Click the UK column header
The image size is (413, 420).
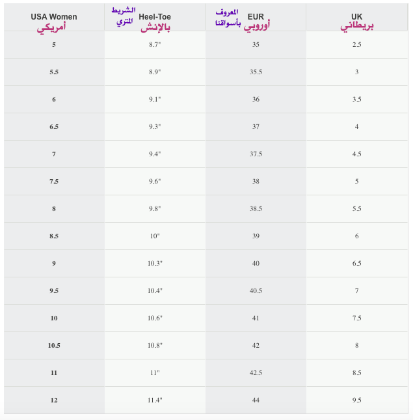click(x=357, y=18)
